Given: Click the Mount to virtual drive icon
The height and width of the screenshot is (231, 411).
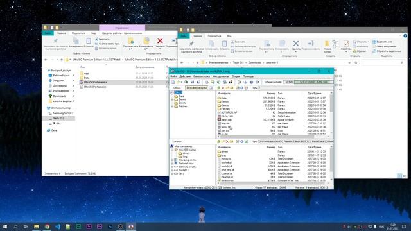Looking at the screenshot, I should tap(225, 82).
